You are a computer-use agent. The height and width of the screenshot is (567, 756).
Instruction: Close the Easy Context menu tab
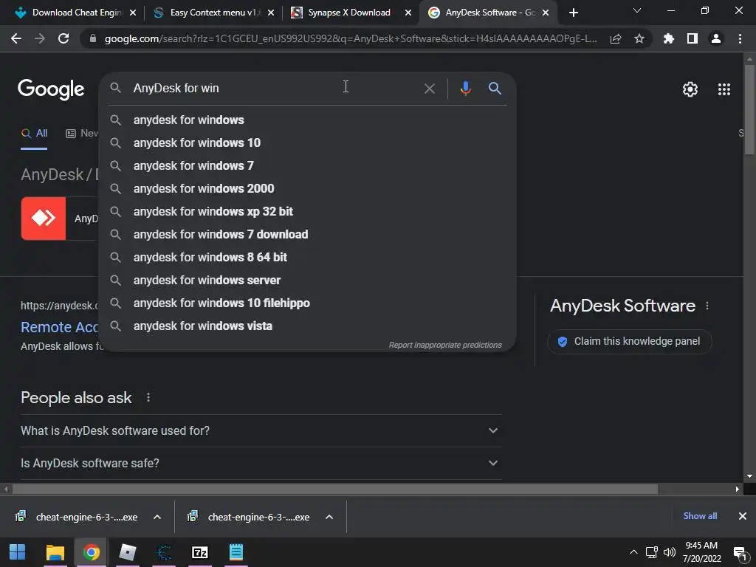[271, 13]
